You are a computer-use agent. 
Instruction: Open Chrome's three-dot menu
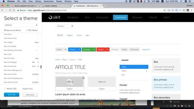(192, 10)
